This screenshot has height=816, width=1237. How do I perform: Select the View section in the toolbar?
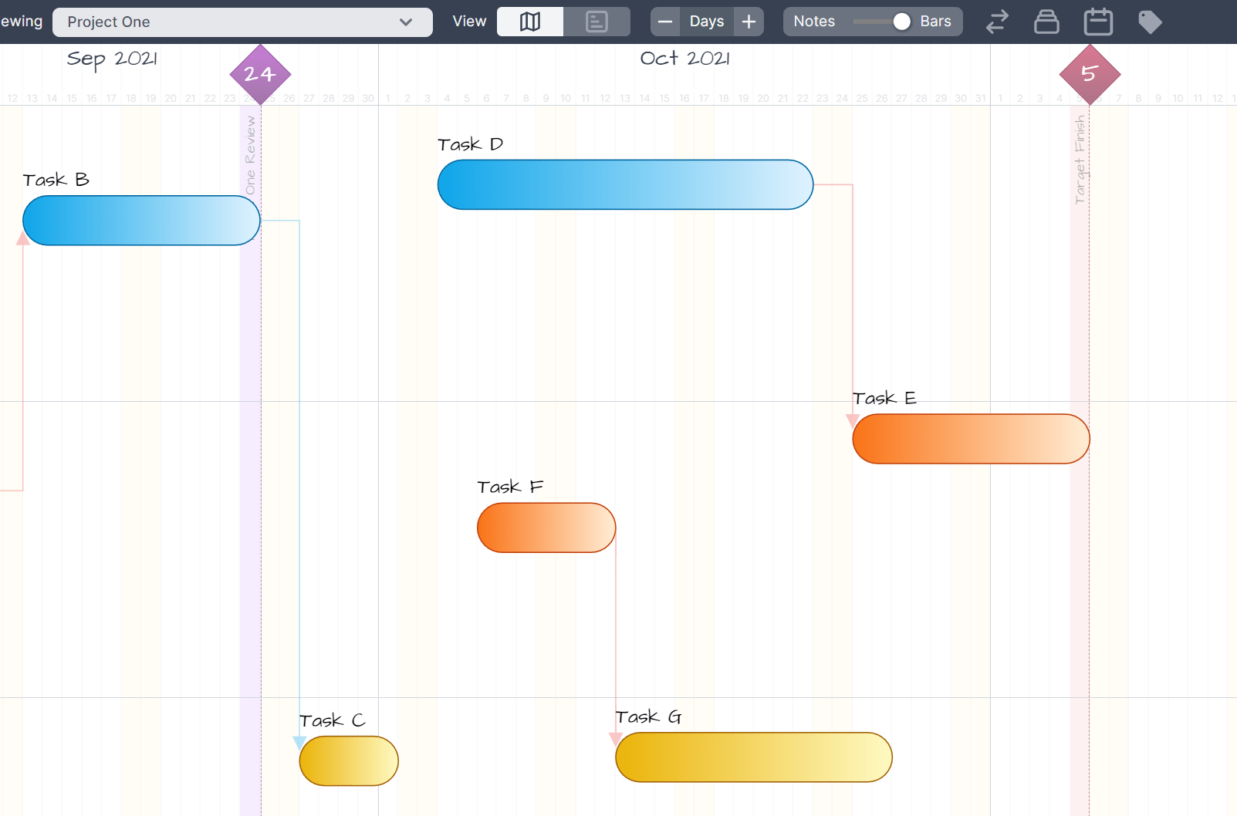[469, 22]
